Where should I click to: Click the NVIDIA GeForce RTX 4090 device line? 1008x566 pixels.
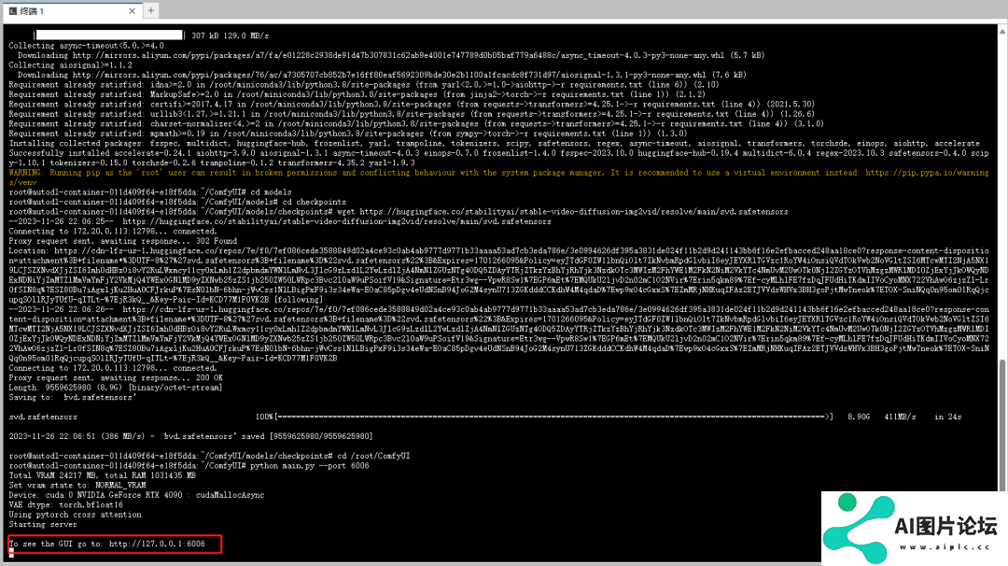pos(136,495)
